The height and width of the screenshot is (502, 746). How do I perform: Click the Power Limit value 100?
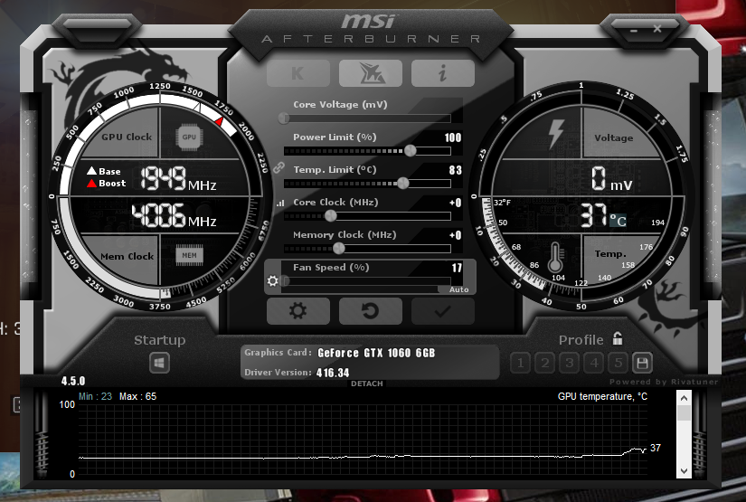(x=453, y=137)
